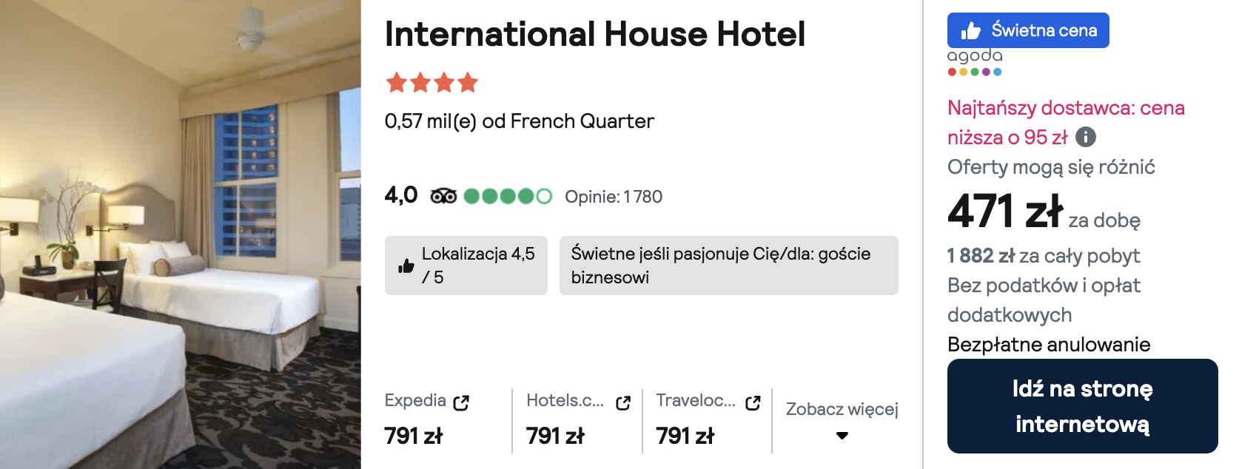This screenshot has width=1239, height=469.
Task: Click the Tripadvisor owl logo
Action: 443,196
